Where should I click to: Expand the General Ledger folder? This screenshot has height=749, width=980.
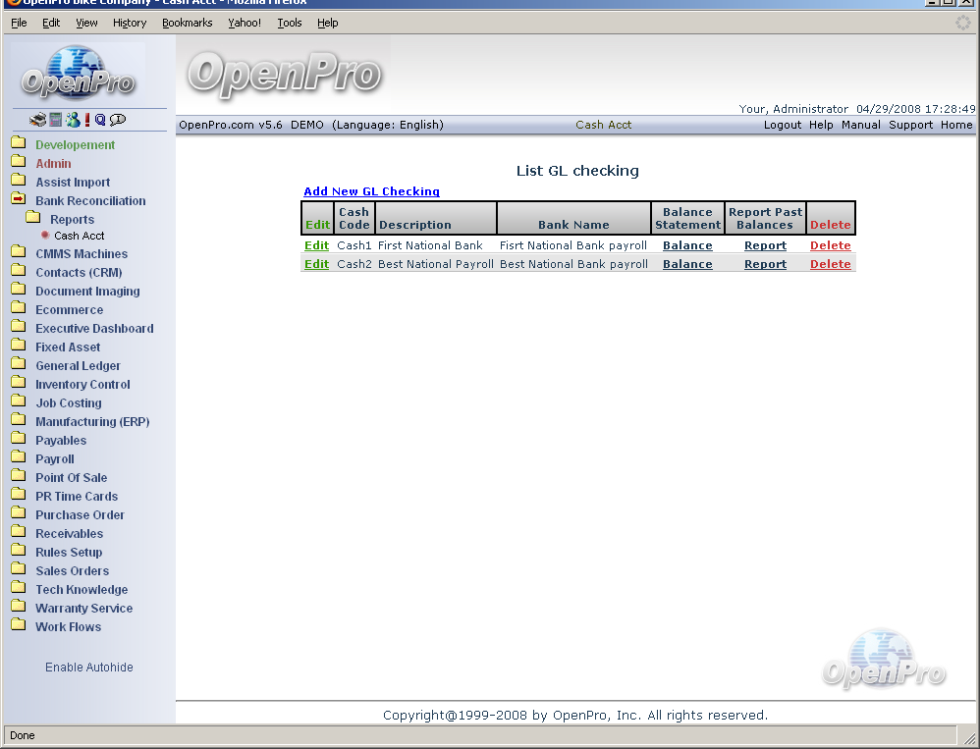[18, 365]
